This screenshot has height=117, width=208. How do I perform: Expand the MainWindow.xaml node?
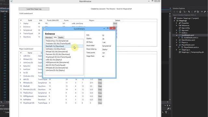(x=176, y=40)
